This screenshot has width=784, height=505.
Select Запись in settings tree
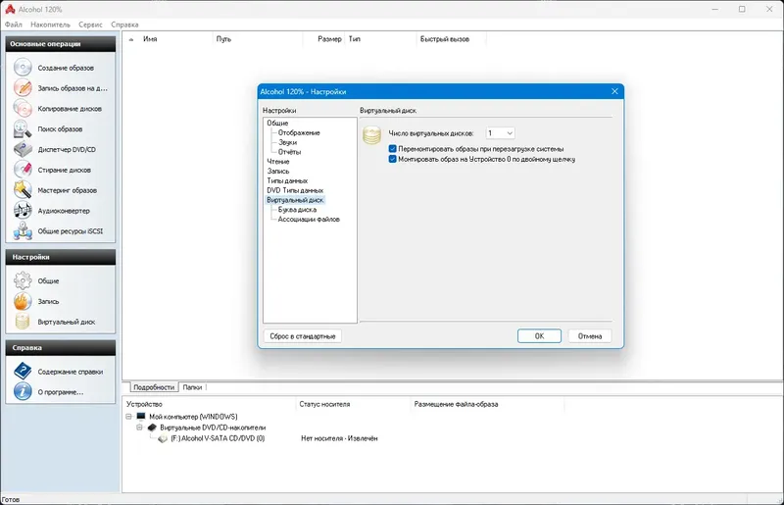click(x=278, y=171)
